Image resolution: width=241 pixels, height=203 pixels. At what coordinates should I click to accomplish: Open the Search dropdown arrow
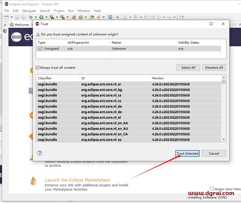click(x=104, y=17)
